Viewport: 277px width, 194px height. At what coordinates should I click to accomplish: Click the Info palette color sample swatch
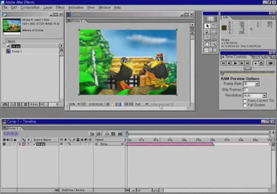pos(224,28)
